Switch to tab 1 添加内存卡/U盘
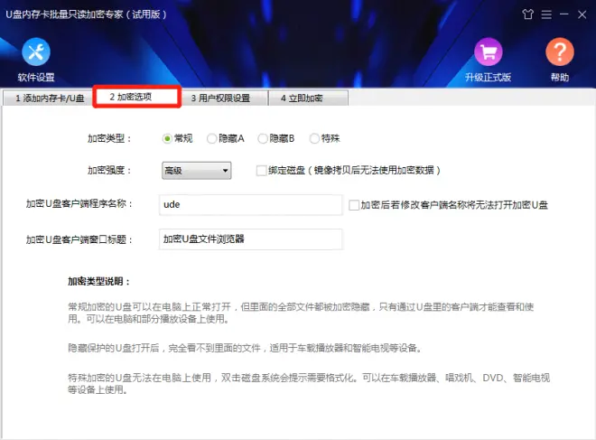The height and width of the screenshot is (440, 596). click(x=48, y=98)
